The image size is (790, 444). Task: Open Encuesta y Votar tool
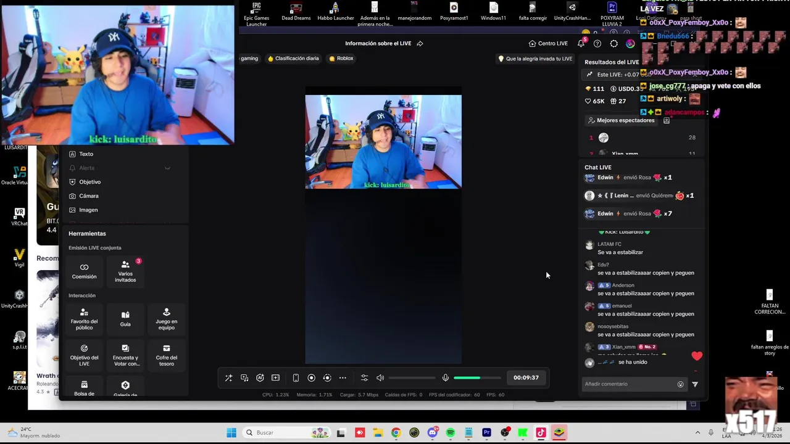125,355
